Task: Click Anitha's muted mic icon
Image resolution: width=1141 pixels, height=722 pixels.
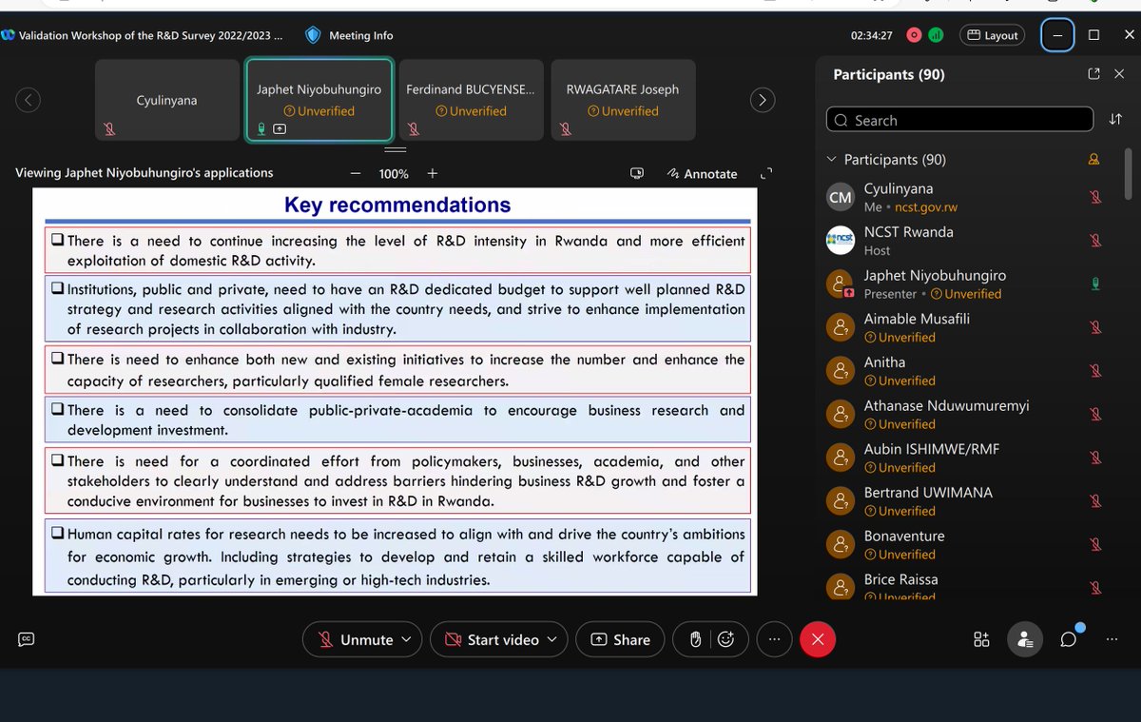Action: pyautogui.click(x=1095, y=371)
